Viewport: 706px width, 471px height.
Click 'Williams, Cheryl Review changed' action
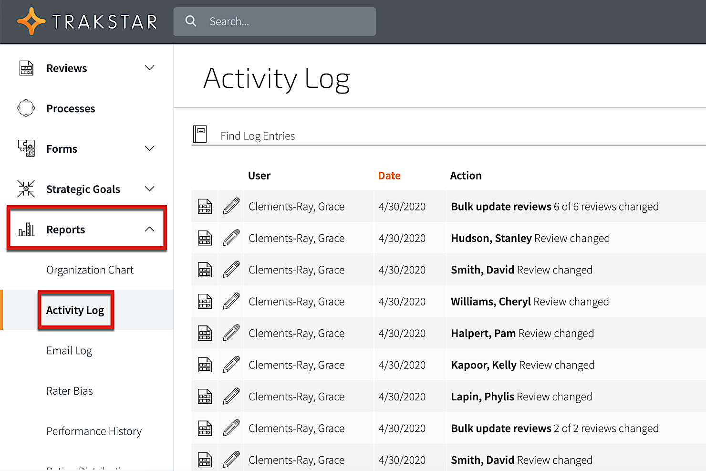tap(530, 302)
